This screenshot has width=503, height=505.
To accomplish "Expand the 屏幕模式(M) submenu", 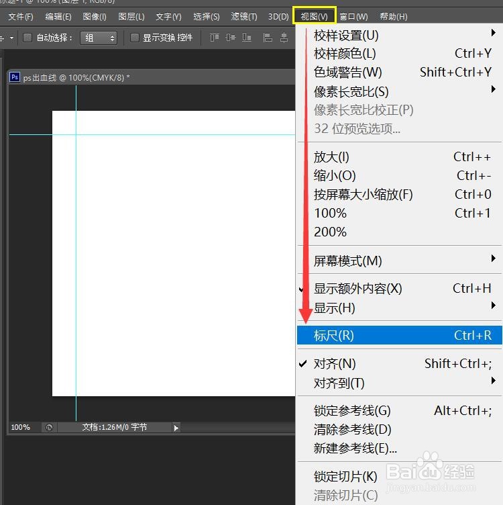I will pyautogui.click(x=400, y=261).
